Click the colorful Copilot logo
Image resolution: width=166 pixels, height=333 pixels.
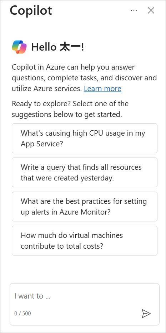click(x=19, y=47)
